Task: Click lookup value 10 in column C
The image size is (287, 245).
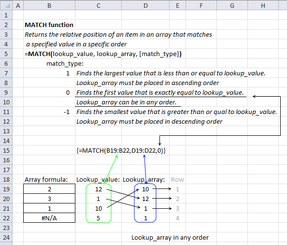Action: click(x=99, y=208)
